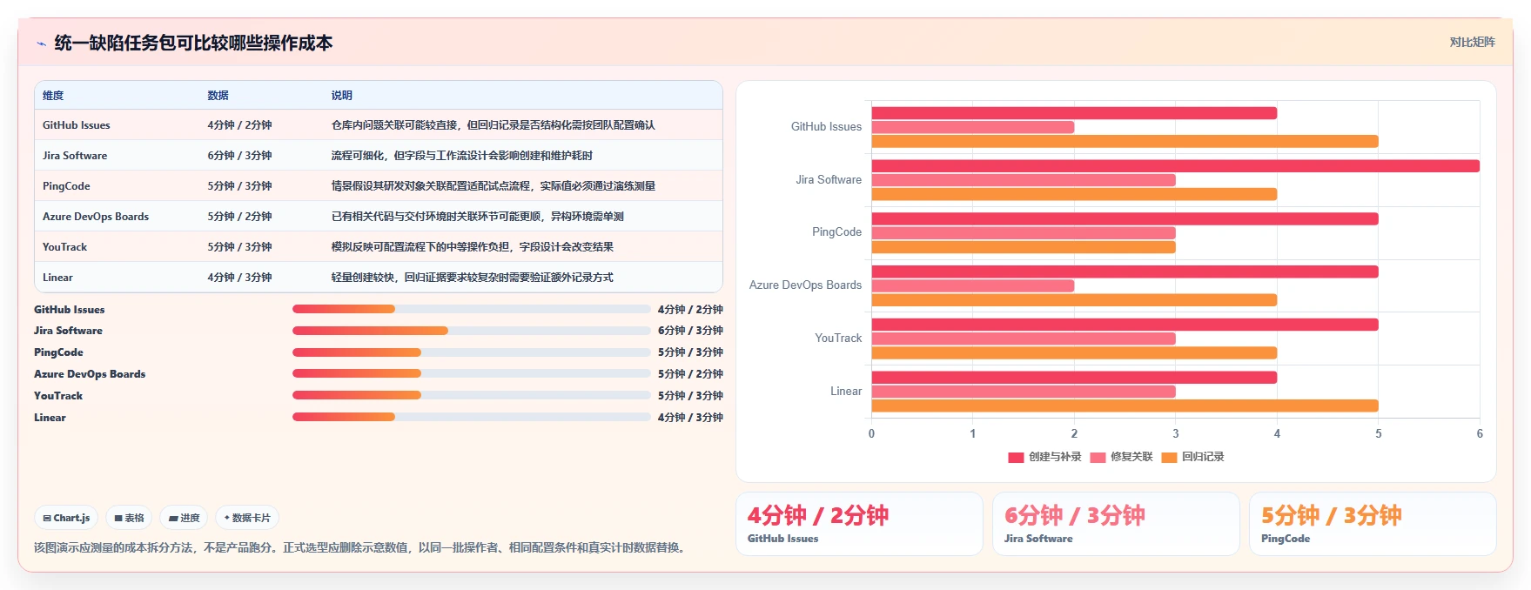This screenshot has width=1531, height=590.
Task: Click PingCode label on chart axis
Action: [836, 232]
